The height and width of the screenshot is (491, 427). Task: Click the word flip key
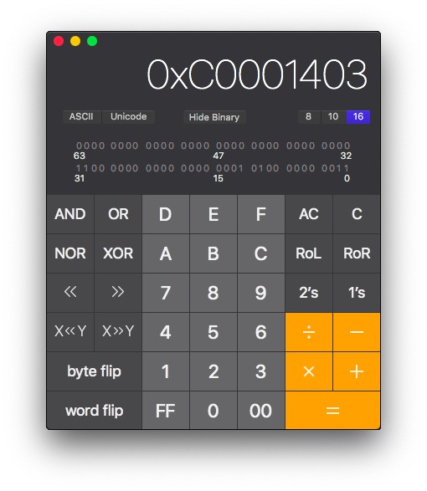pos(94,410)
